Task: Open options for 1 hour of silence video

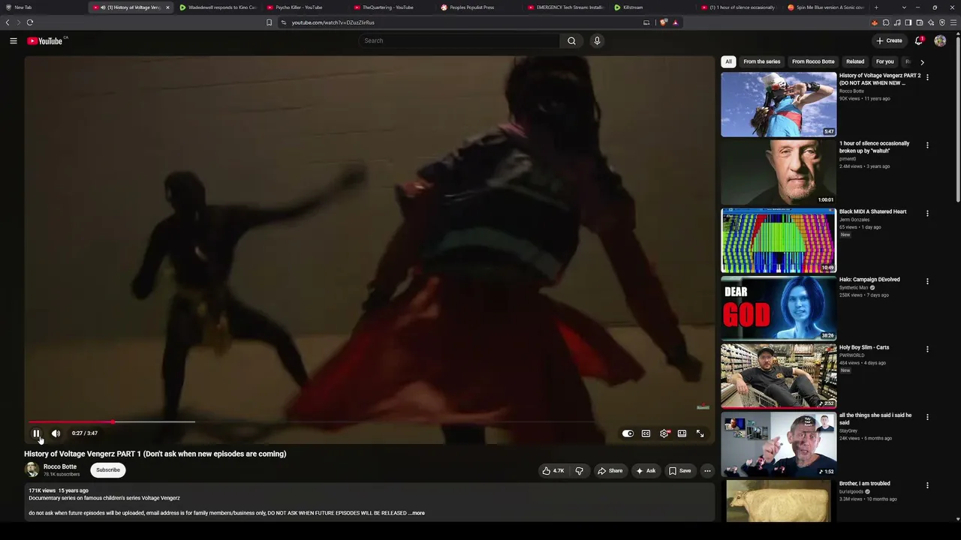Action: [927, 145]
